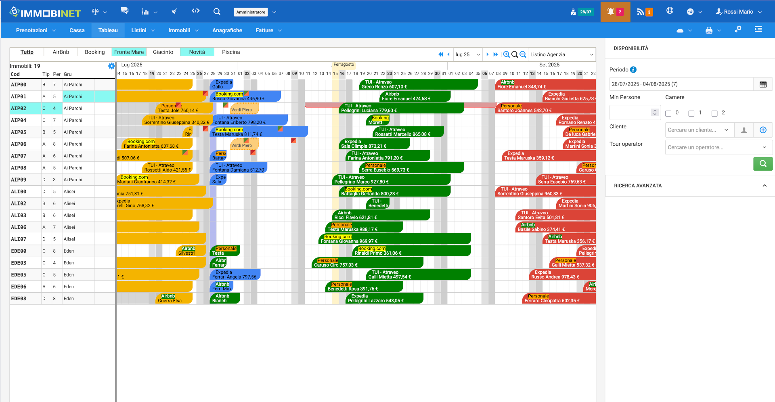The image size is (775, 402).
Task: Click the cleaning broom icon
Action: point(174,11)
